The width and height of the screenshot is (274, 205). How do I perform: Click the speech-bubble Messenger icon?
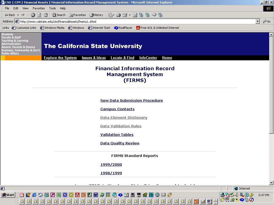[154, 15]
